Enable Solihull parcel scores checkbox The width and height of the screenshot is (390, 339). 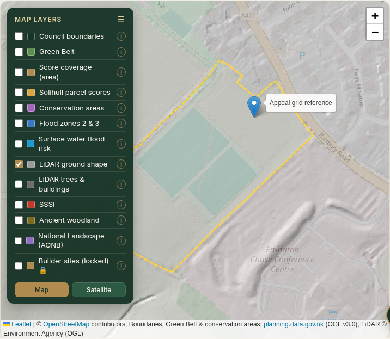point(19,93)
